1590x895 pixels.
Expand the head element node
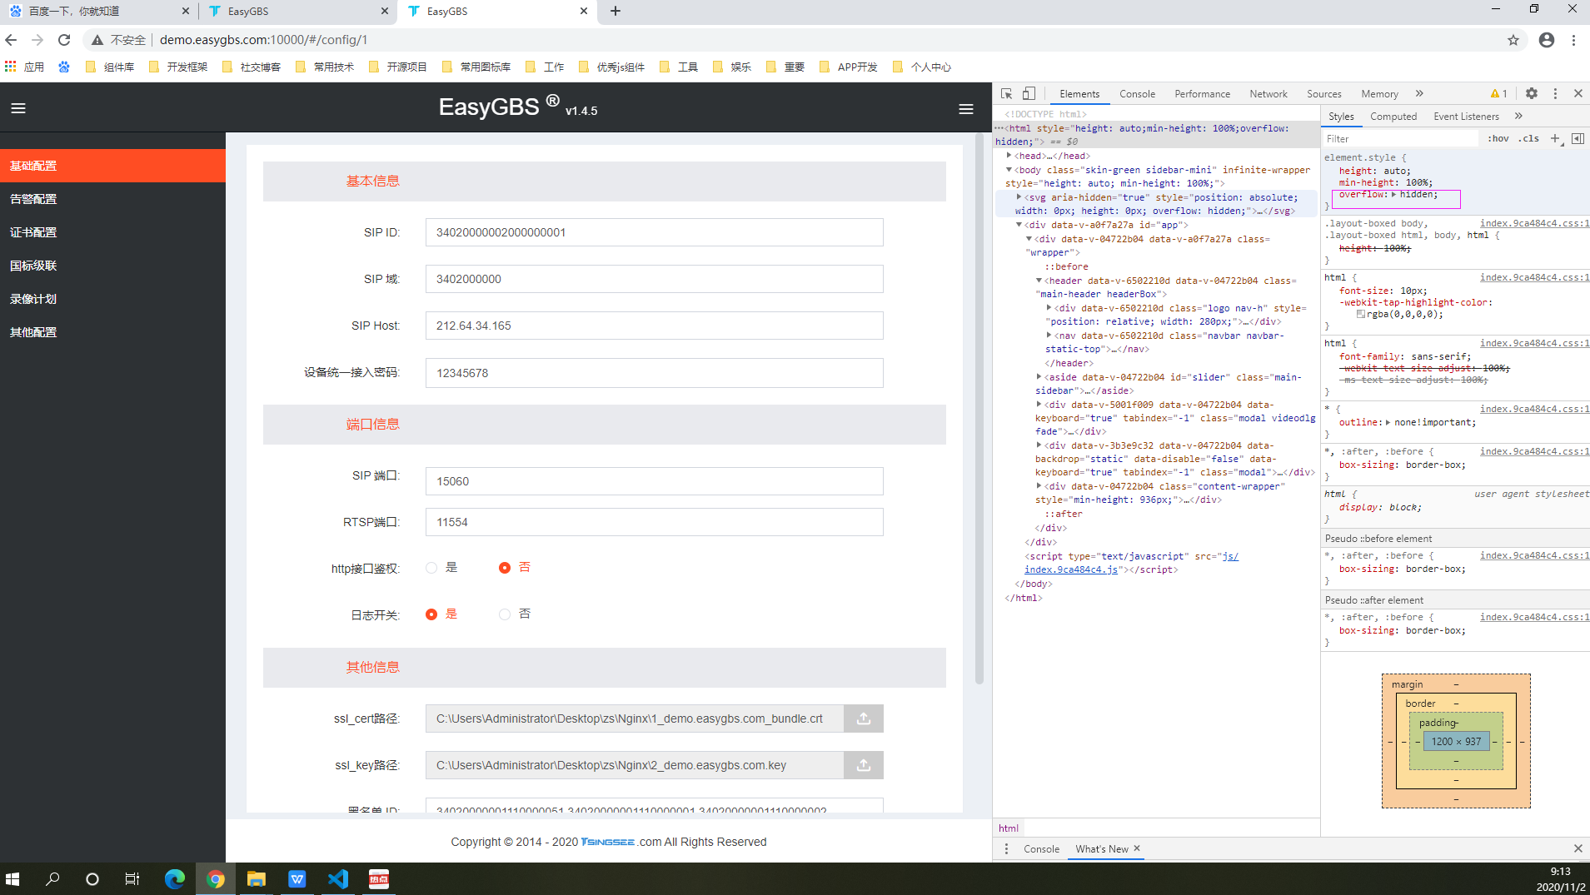coord(1009,156)
